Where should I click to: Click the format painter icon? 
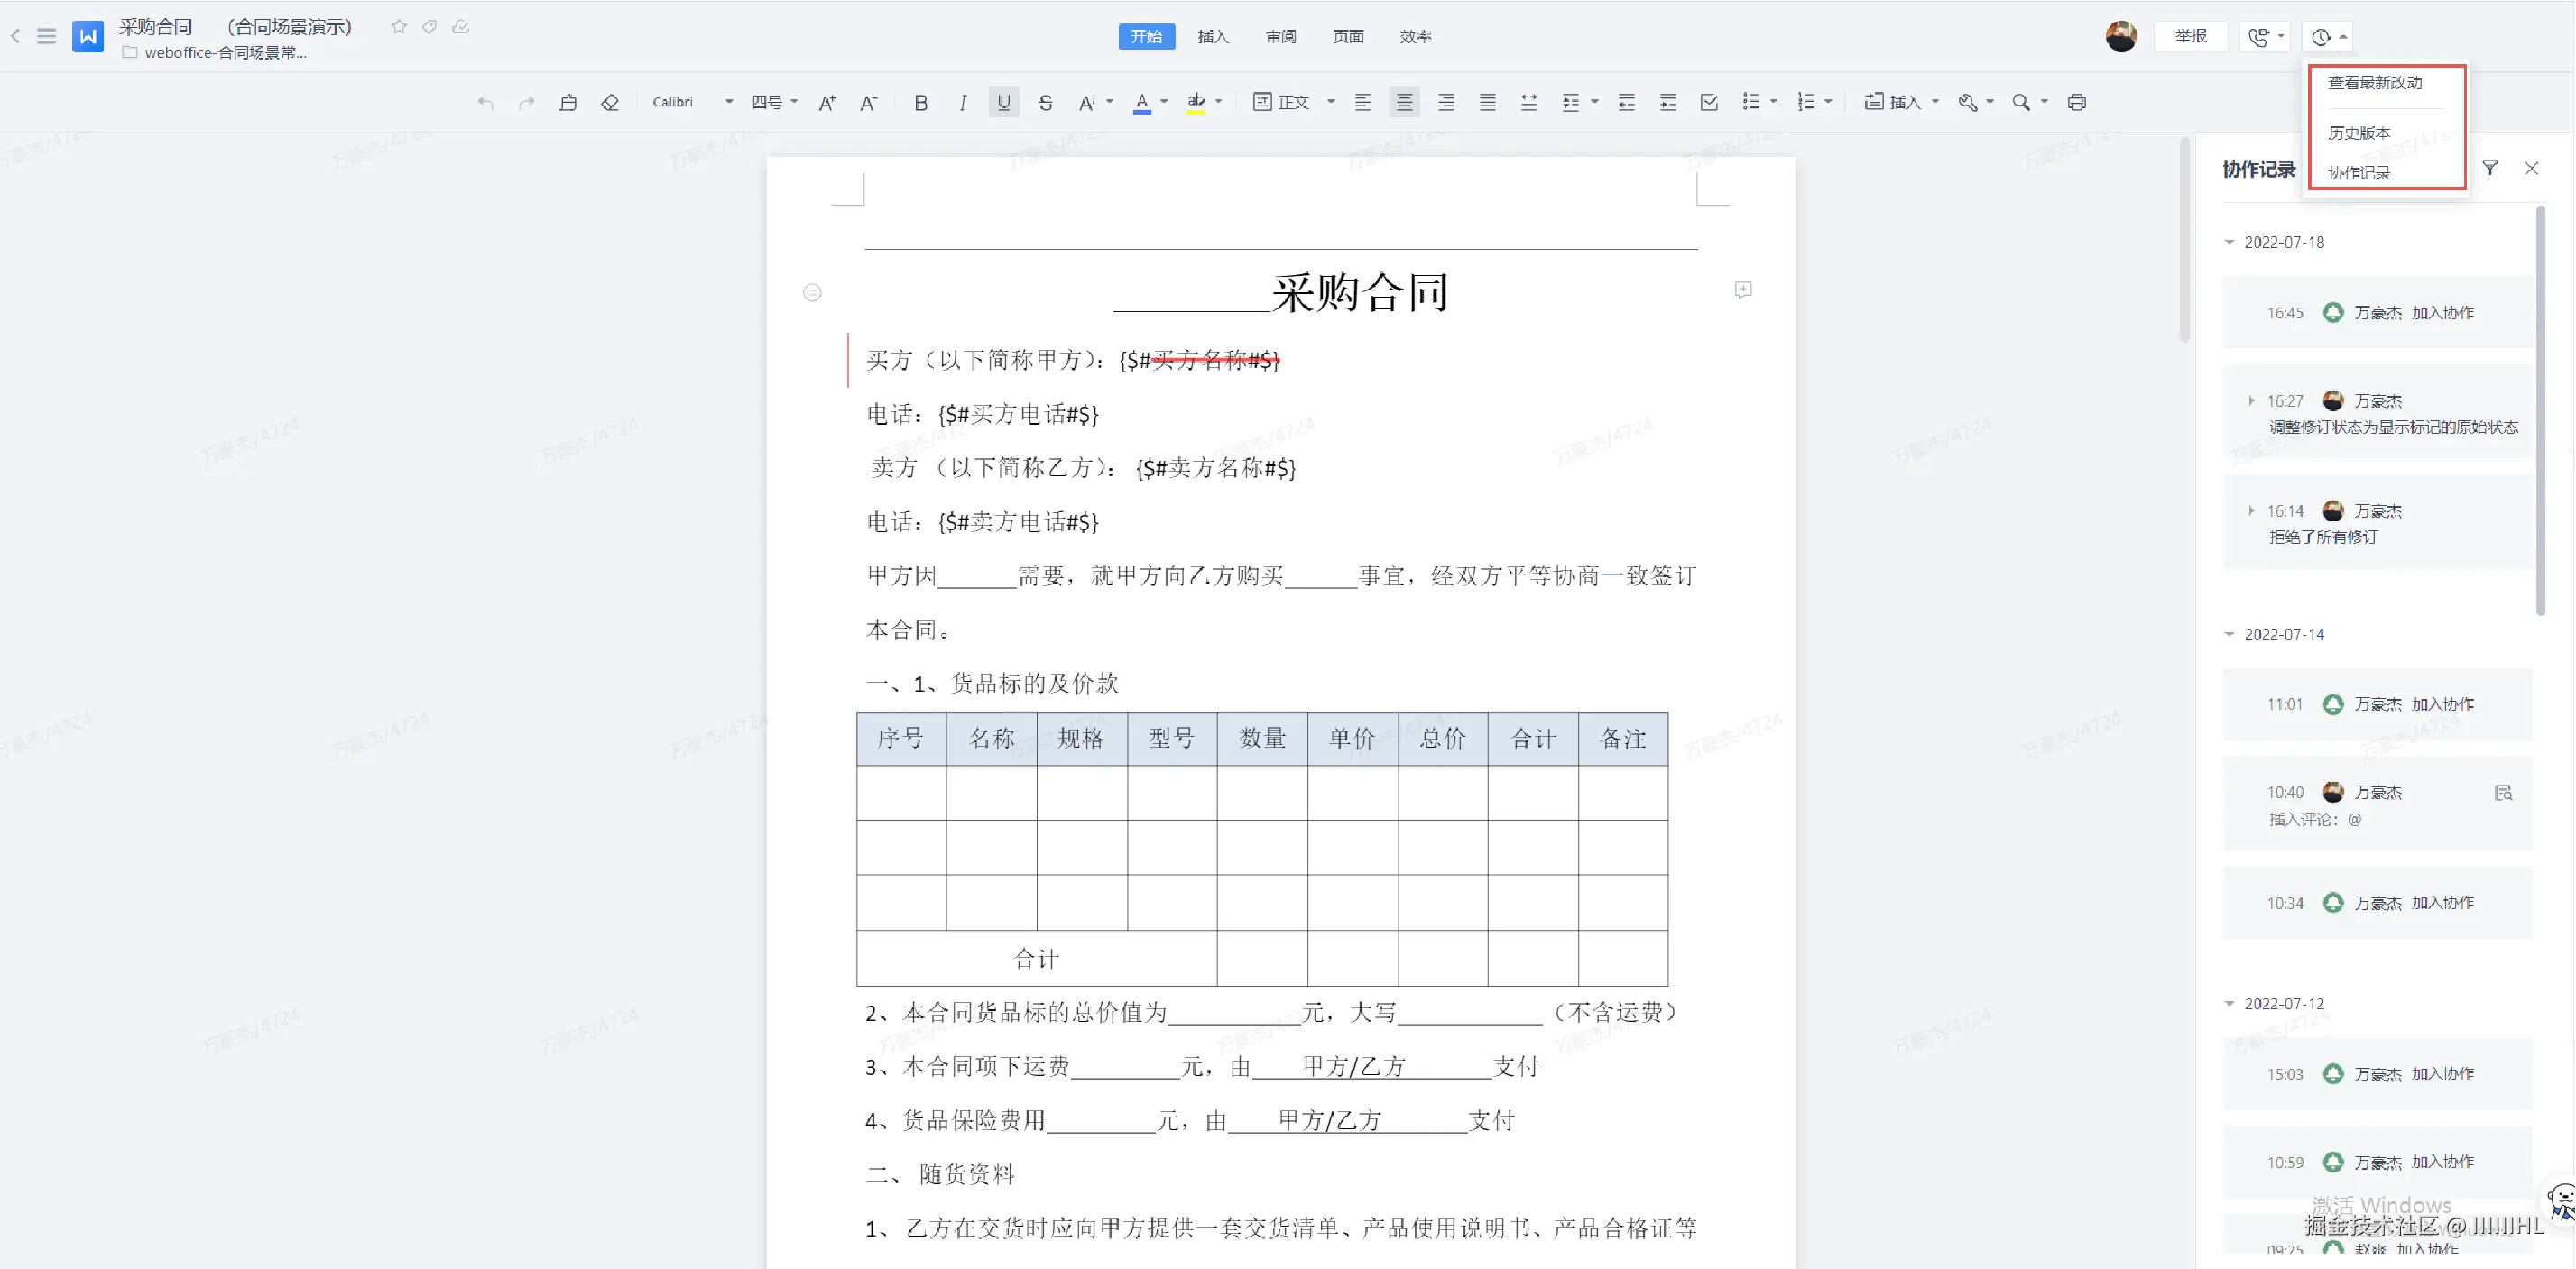coord(568,102)
